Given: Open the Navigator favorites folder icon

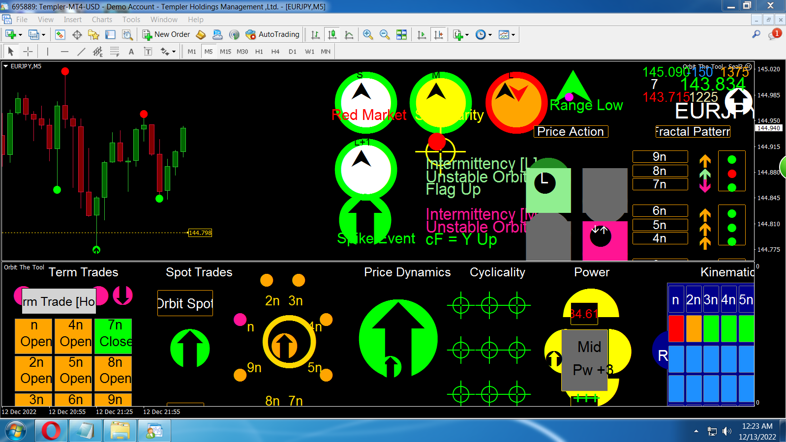Looking at the screenshot, I should 93,34.
